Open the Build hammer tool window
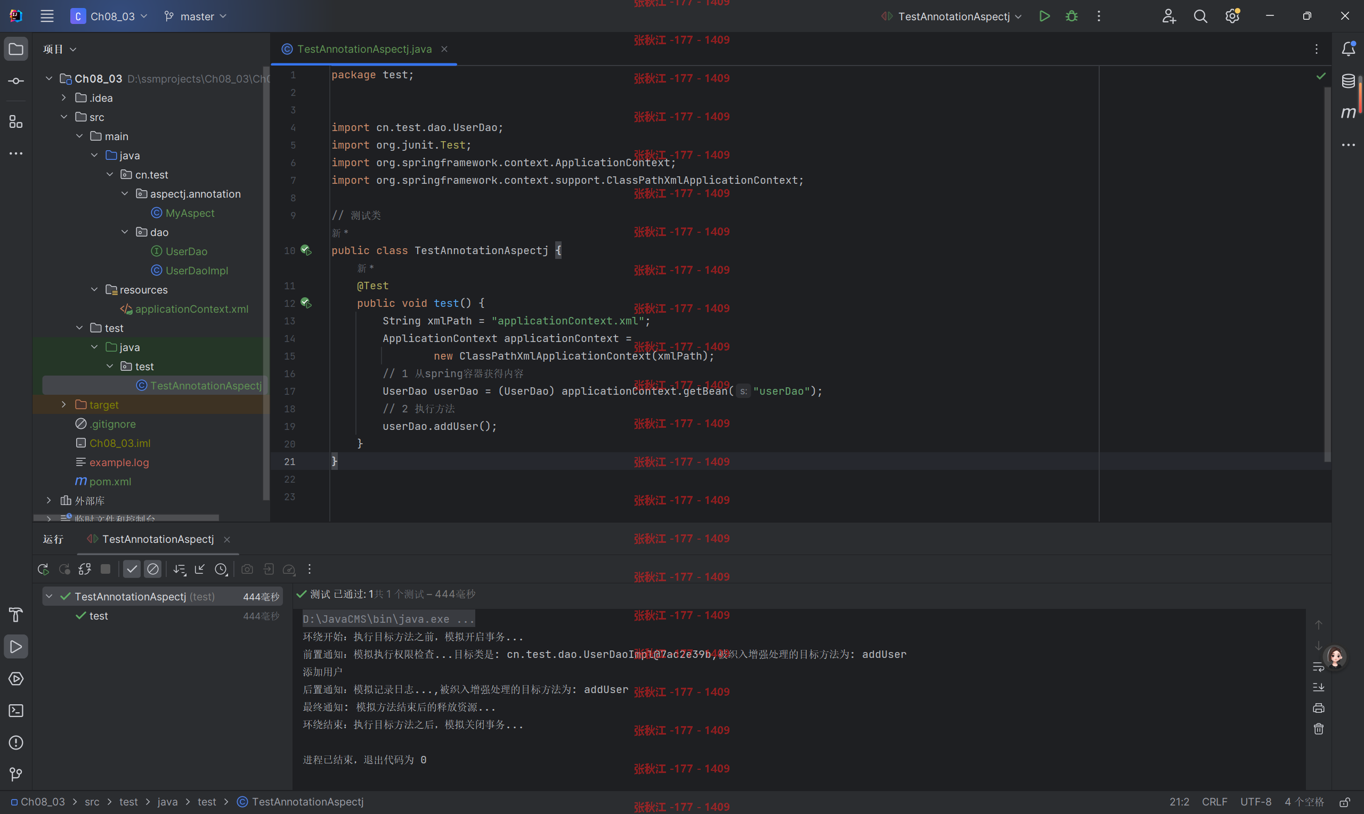This screenshot has width=1364, height=814. tap(16, 615)
